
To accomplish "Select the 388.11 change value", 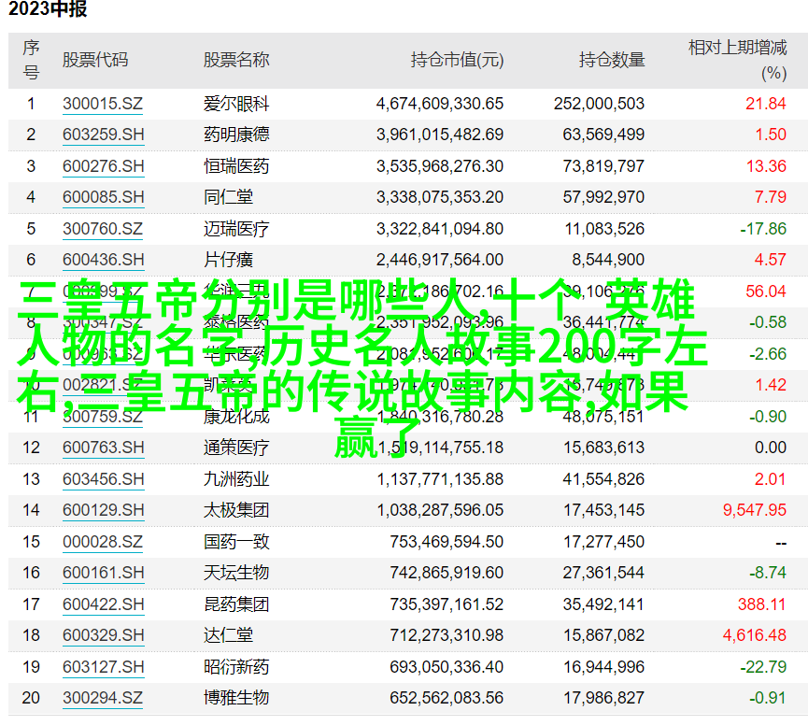I will [761, 604].
